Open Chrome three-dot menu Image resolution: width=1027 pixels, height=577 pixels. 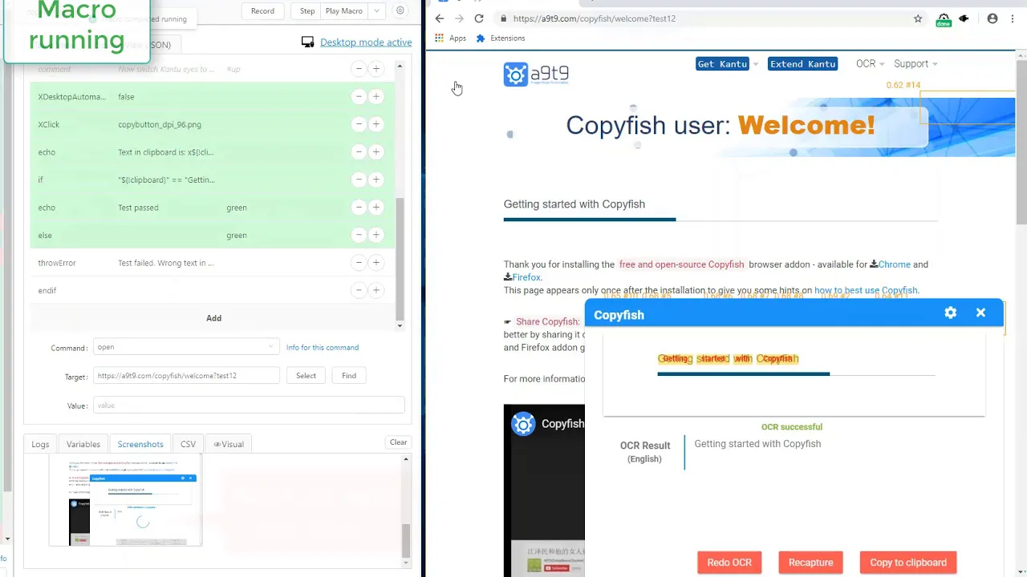point(1014,18)
